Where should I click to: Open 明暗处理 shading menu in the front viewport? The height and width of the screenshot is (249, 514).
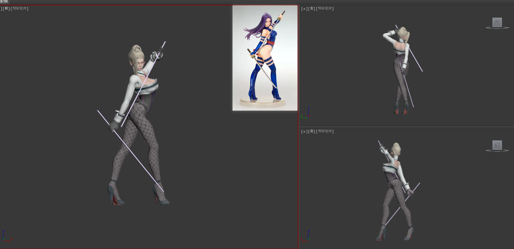click(19, 8)
